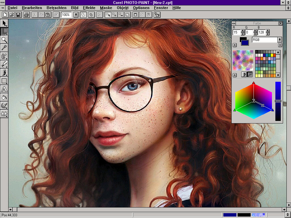Paste from clipboard toolbar icon
The width and height of the screenshot is (291, 218).
48,15
